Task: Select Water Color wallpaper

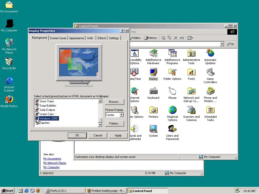Action: coord(47,114)
